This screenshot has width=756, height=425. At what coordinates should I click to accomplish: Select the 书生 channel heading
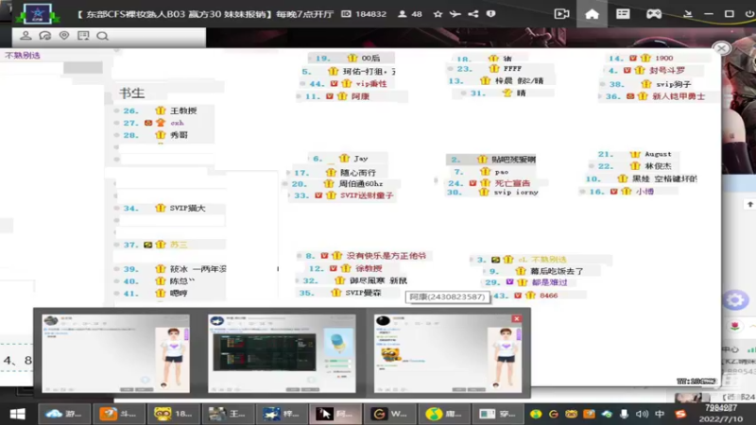pos(132,93)
